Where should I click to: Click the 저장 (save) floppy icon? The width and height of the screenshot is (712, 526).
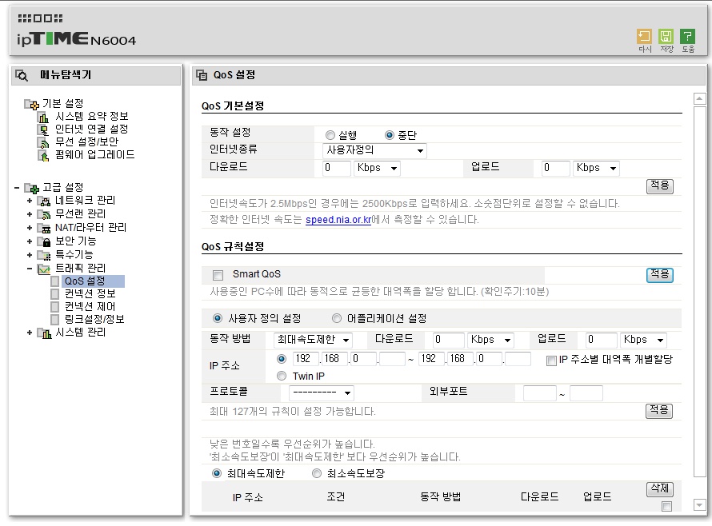666,36
